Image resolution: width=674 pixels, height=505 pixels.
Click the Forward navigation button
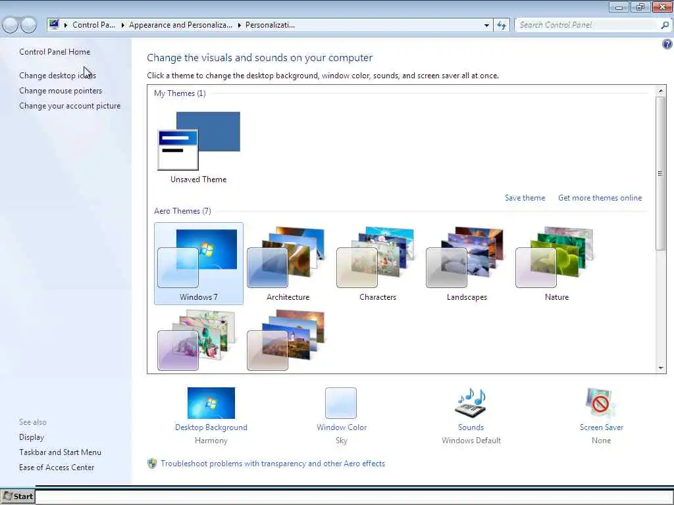(x=28, y=25)
